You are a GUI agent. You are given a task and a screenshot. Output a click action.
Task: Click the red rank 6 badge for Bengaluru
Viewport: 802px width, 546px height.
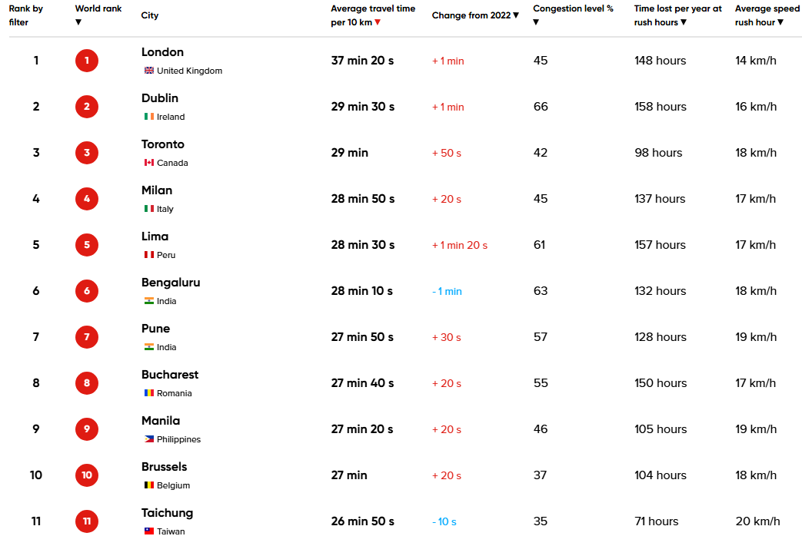point(87,291)
